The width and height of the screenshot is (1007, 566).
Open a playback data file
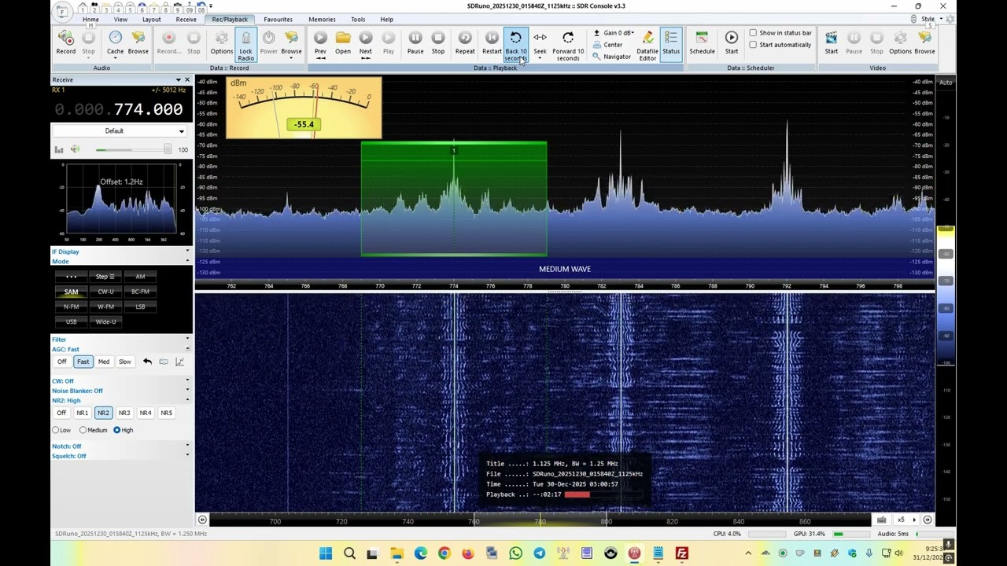coord(343,43)
